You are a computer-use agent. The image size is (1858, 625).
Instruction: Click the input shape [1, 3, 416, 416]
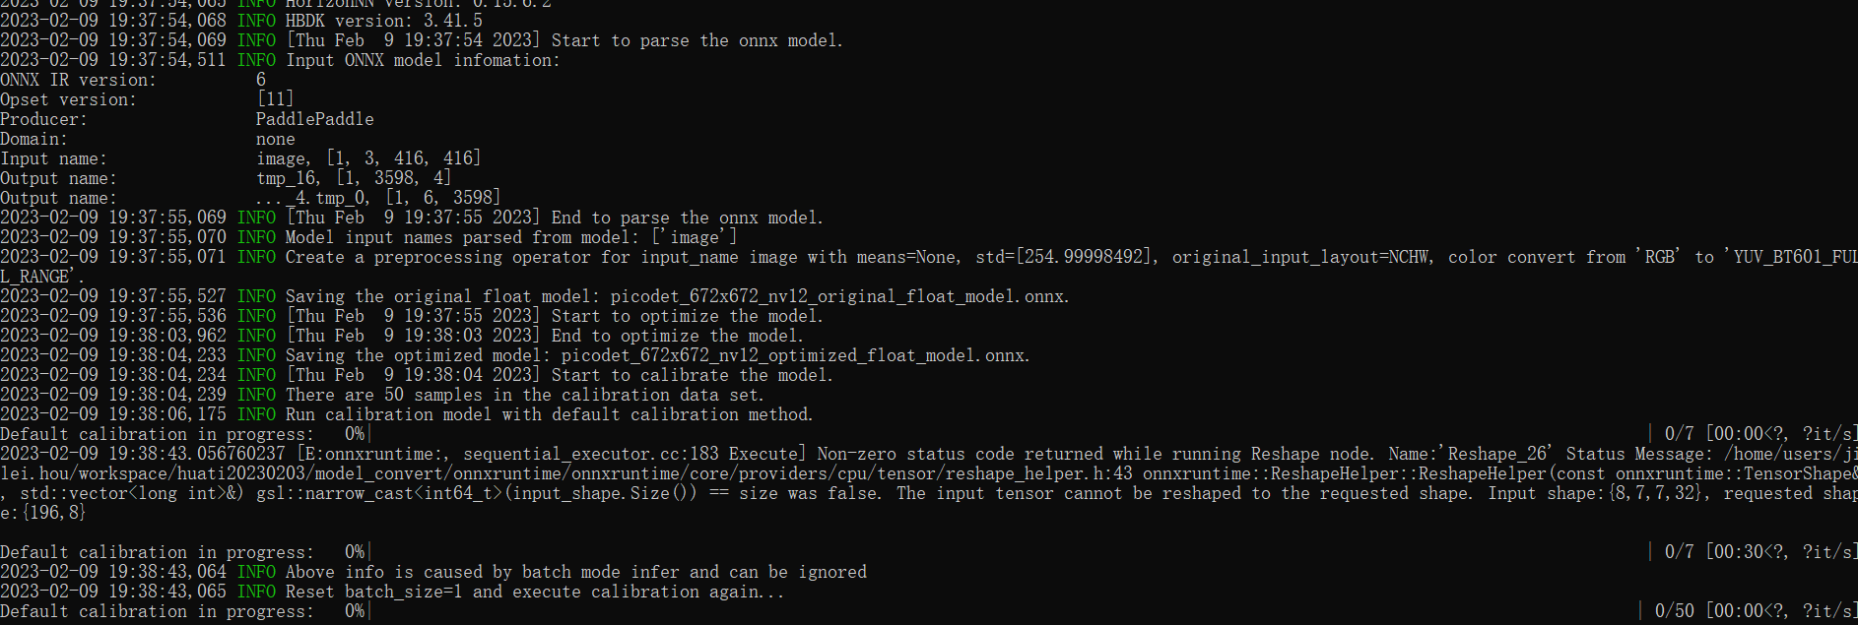coord(403,158)
